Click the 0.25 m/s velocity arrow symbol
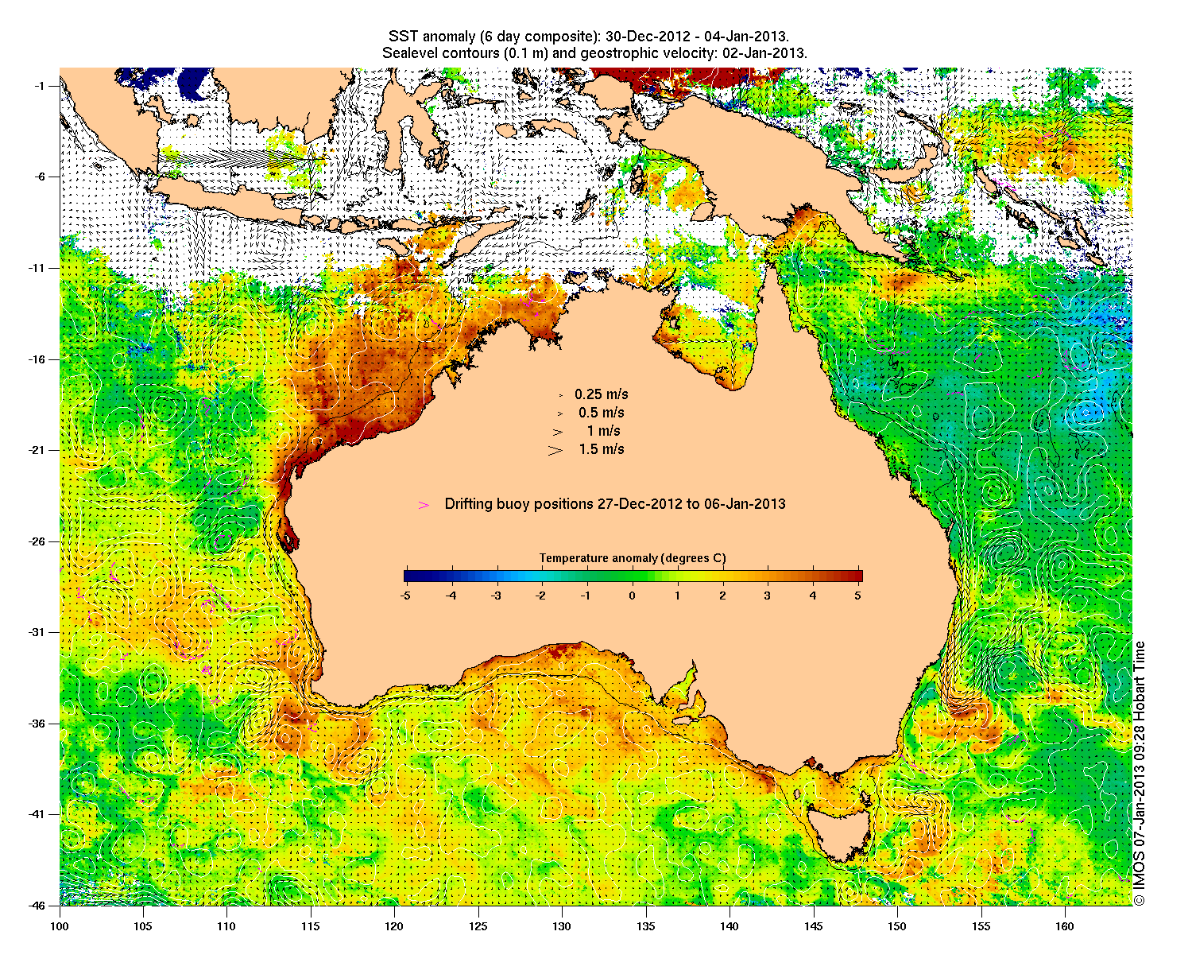 [561, 395]
